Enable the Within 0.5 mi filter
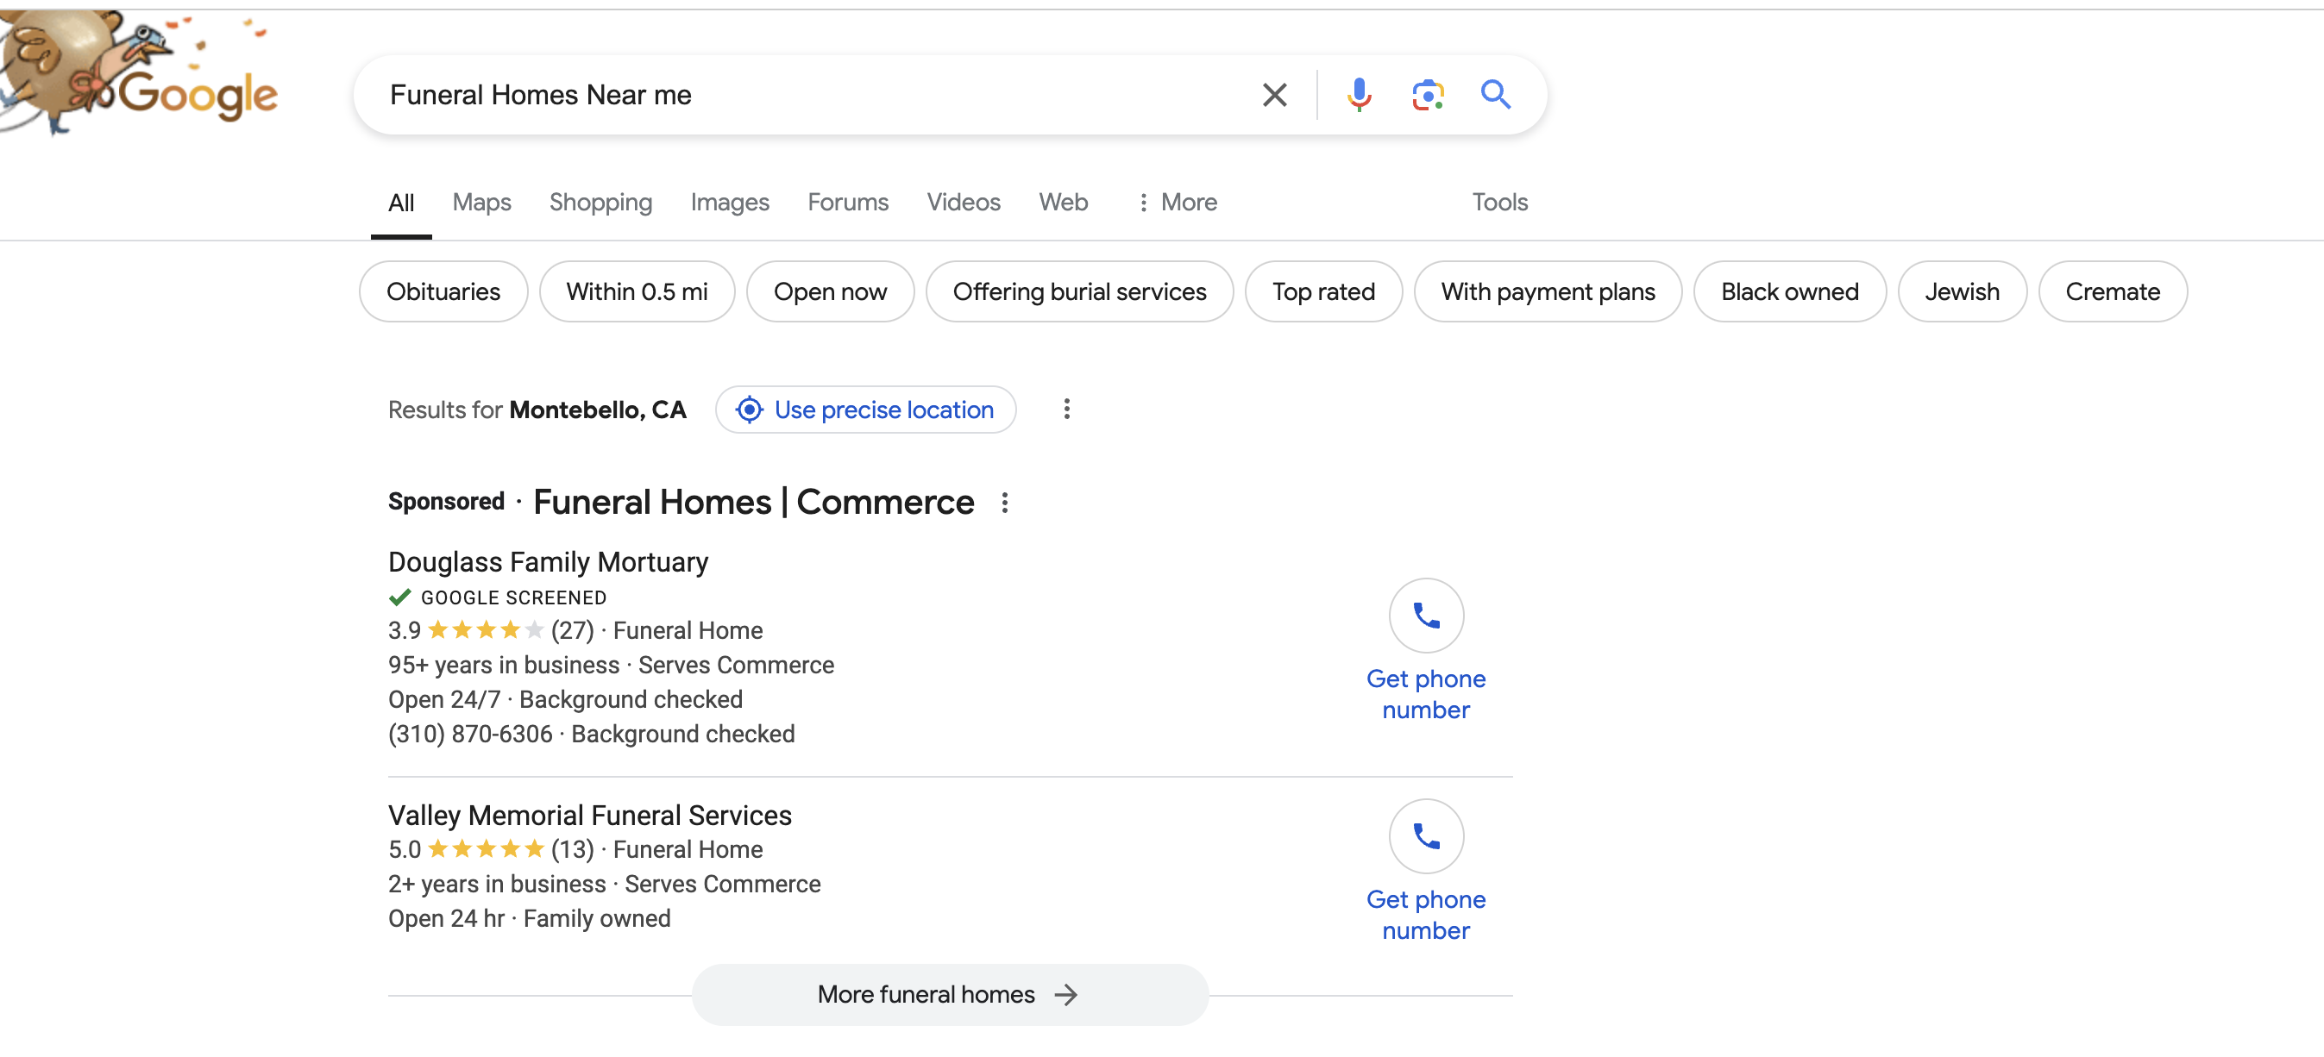The width and height of the screenshot is (2324, 1057). [x=636, y=292]
